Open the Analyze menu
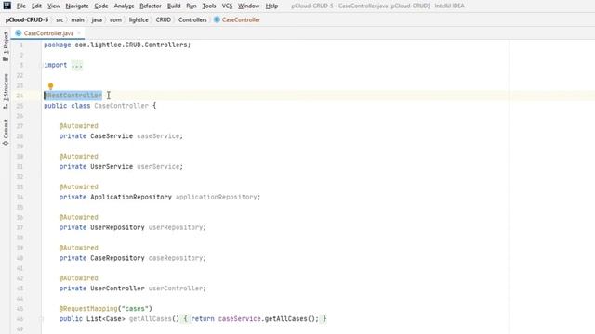 tap(124, 6)
